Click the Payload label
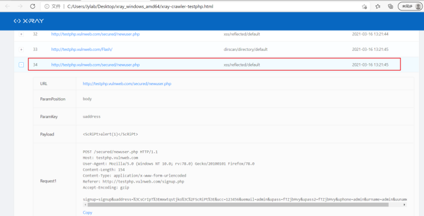424x216 pixels. tap(47, 134)
